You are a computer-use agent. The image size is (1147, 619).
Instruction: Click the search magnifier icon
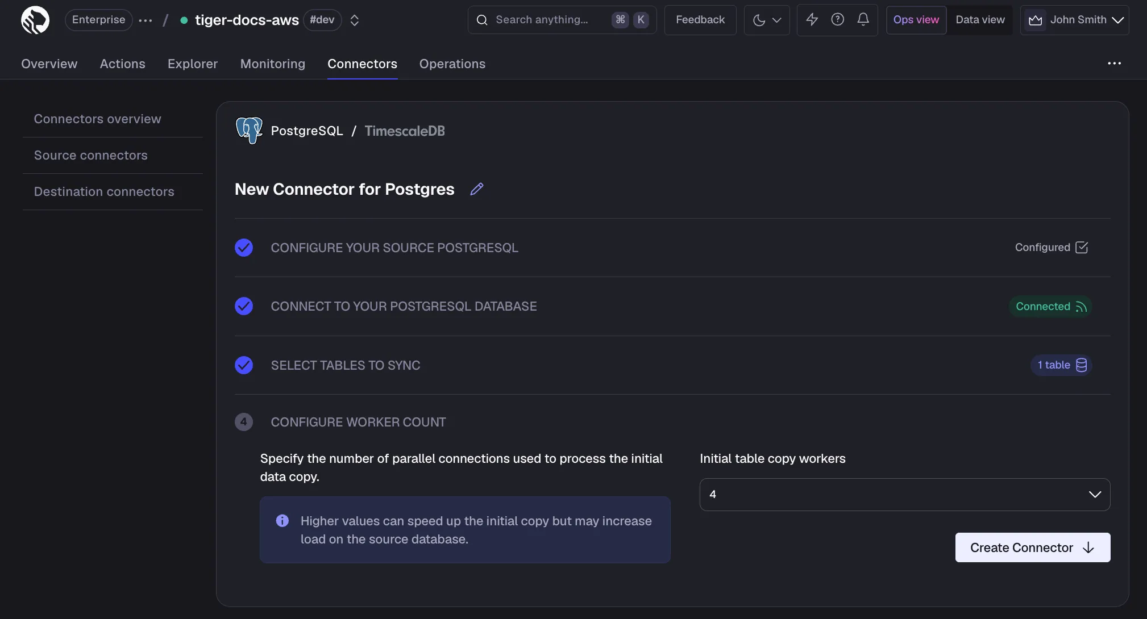point(482,20)
